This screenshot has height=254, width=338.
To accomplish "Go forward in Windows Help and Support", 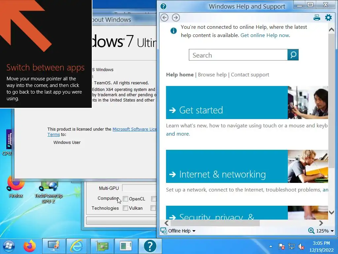I will click(x=176, y=18).
